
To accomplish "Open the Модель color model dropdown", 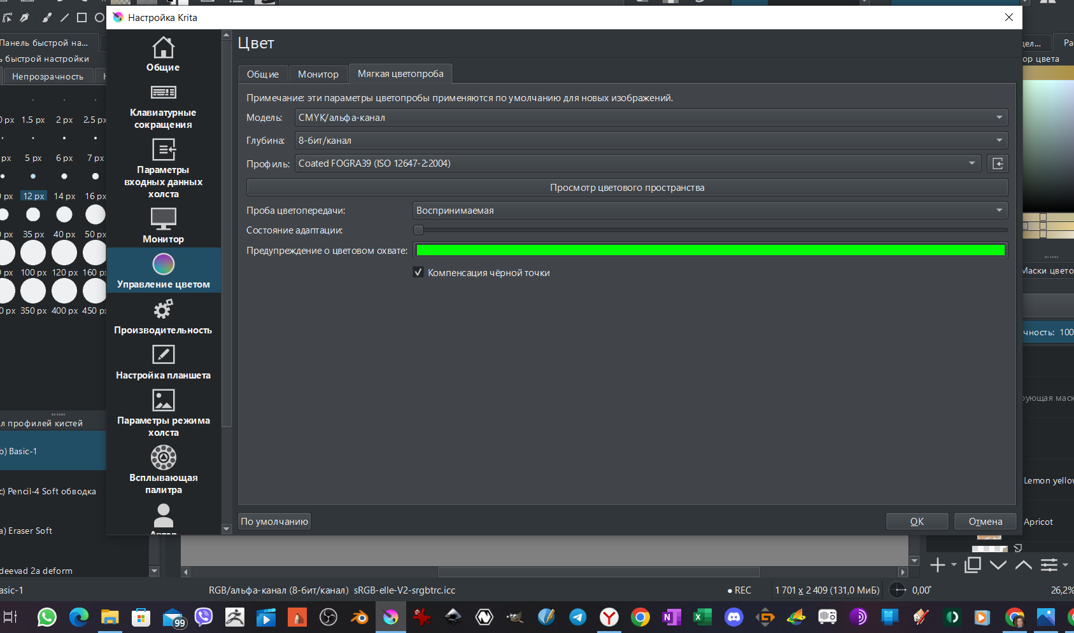I will click(651, 118).
